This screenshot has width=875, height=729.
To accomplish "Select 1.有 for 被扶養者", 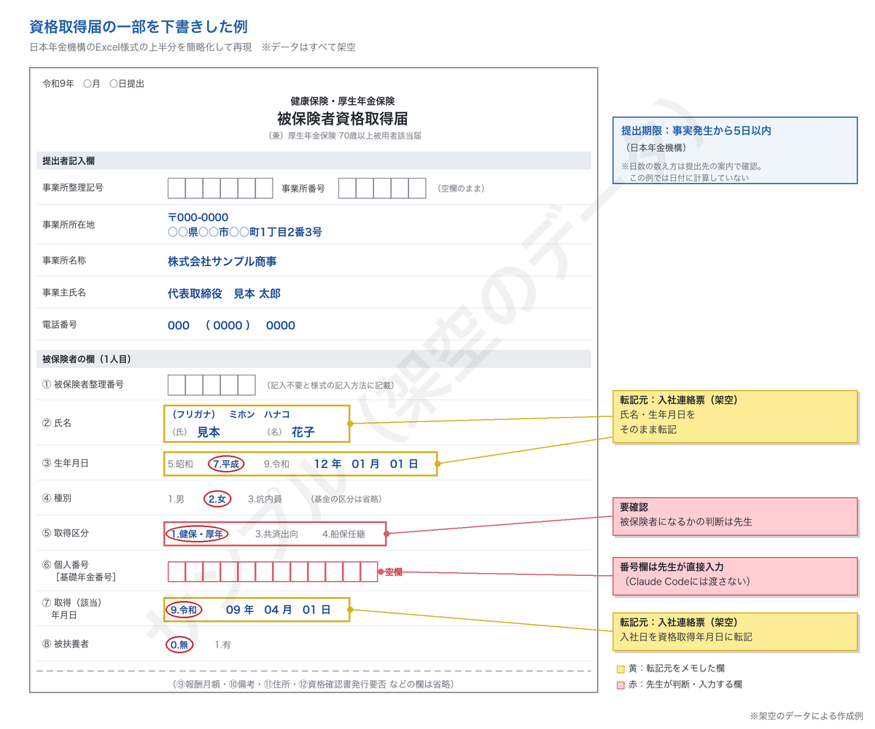I will click(222, 644).
